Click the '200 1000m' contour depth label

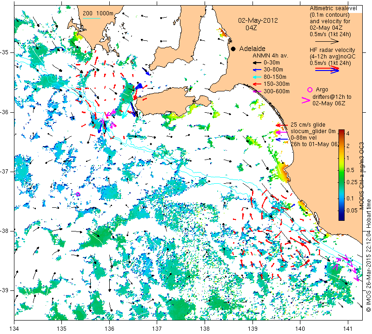(98, 13)
